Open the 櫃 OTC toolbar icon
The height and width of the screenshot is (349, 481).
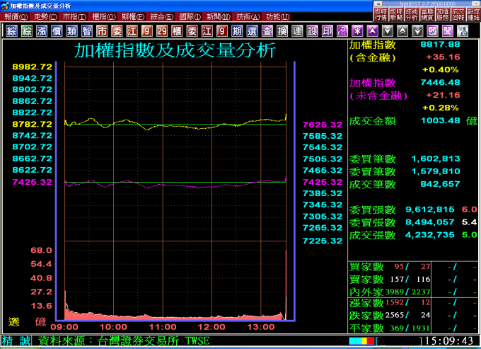[177, 31]
